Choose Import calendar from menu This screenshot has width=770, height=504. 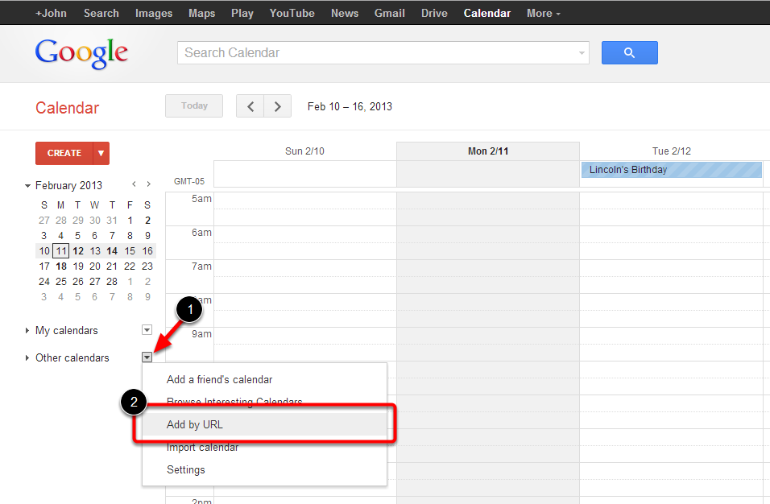[265, 447]
